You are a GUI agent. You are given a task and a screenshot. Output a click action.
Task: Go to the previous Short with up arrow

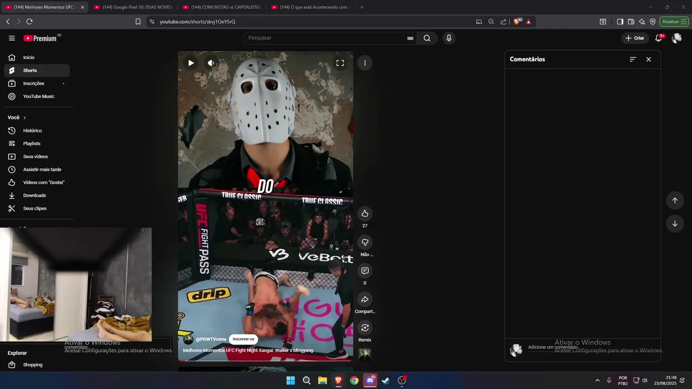675,200
